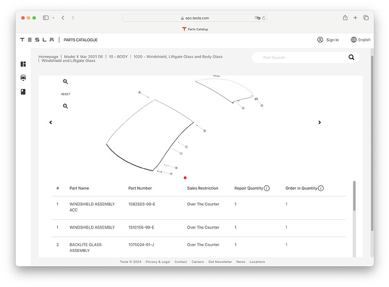Click the search magnifier icon
389x287 pixels.
coord(351,57)
